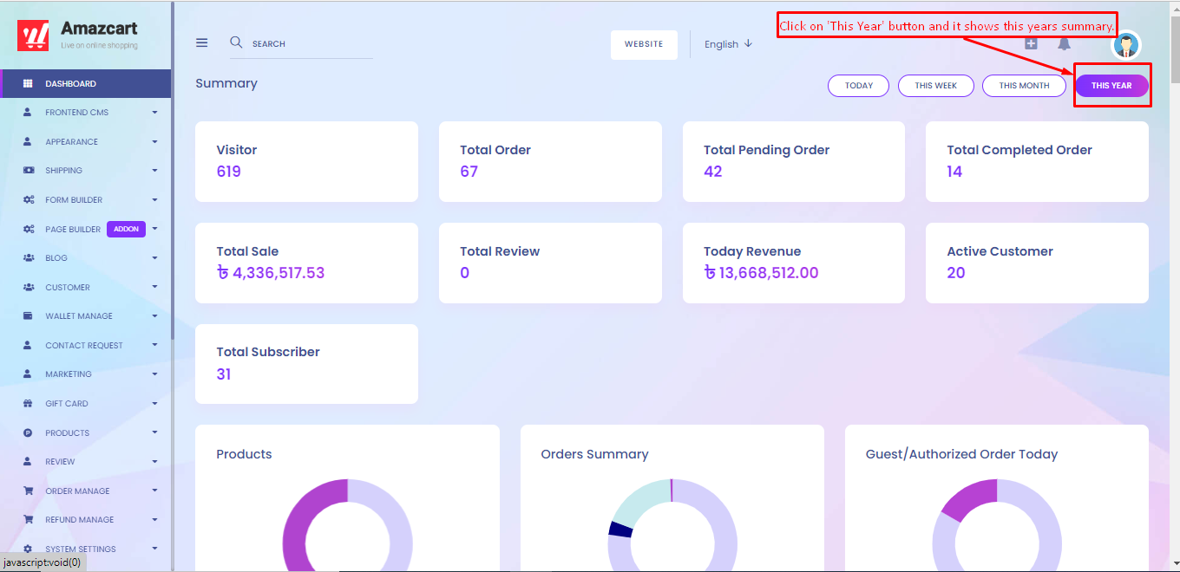Click the Visitor count 619
This screenshot has width=1180, height=572.
point(229,172)
